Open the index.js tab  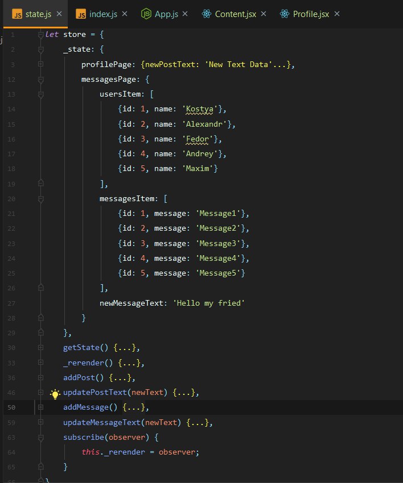[103, 14]
